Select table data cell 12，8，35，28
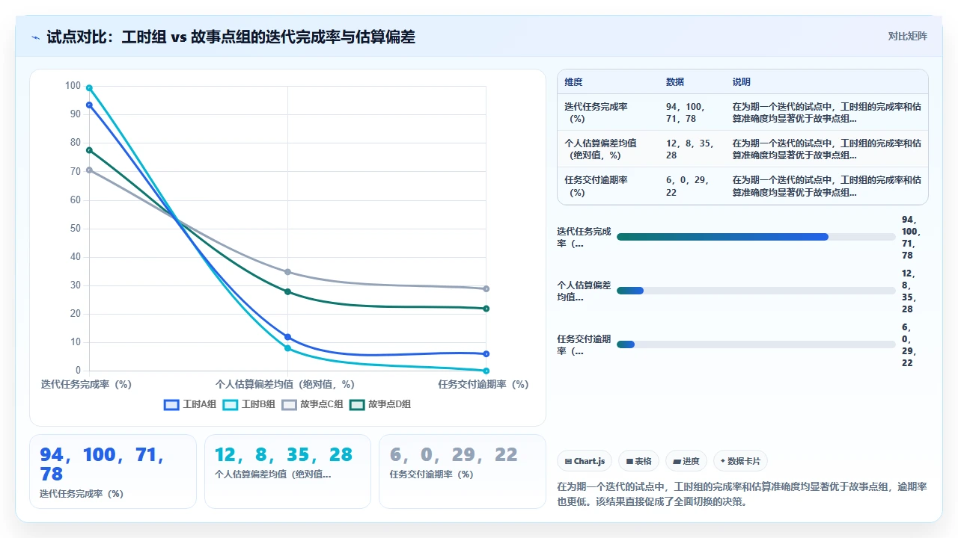The width and height of the screenshot is (958, 538). click(x=690, y=149)
